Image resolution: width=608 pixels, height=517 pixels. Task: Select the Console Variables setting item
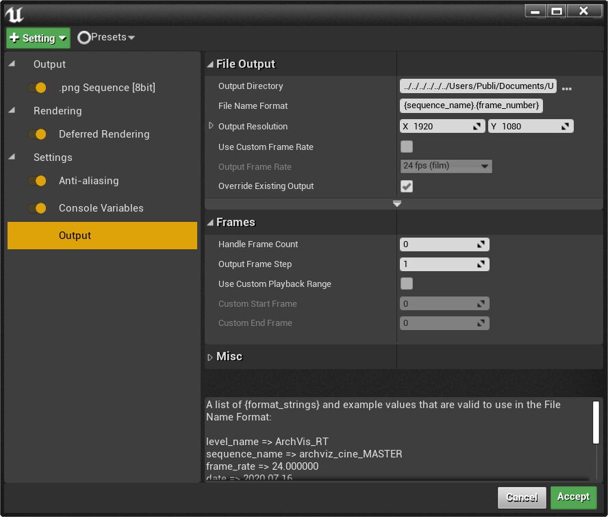pyautogui.click(x=101, y=208)
